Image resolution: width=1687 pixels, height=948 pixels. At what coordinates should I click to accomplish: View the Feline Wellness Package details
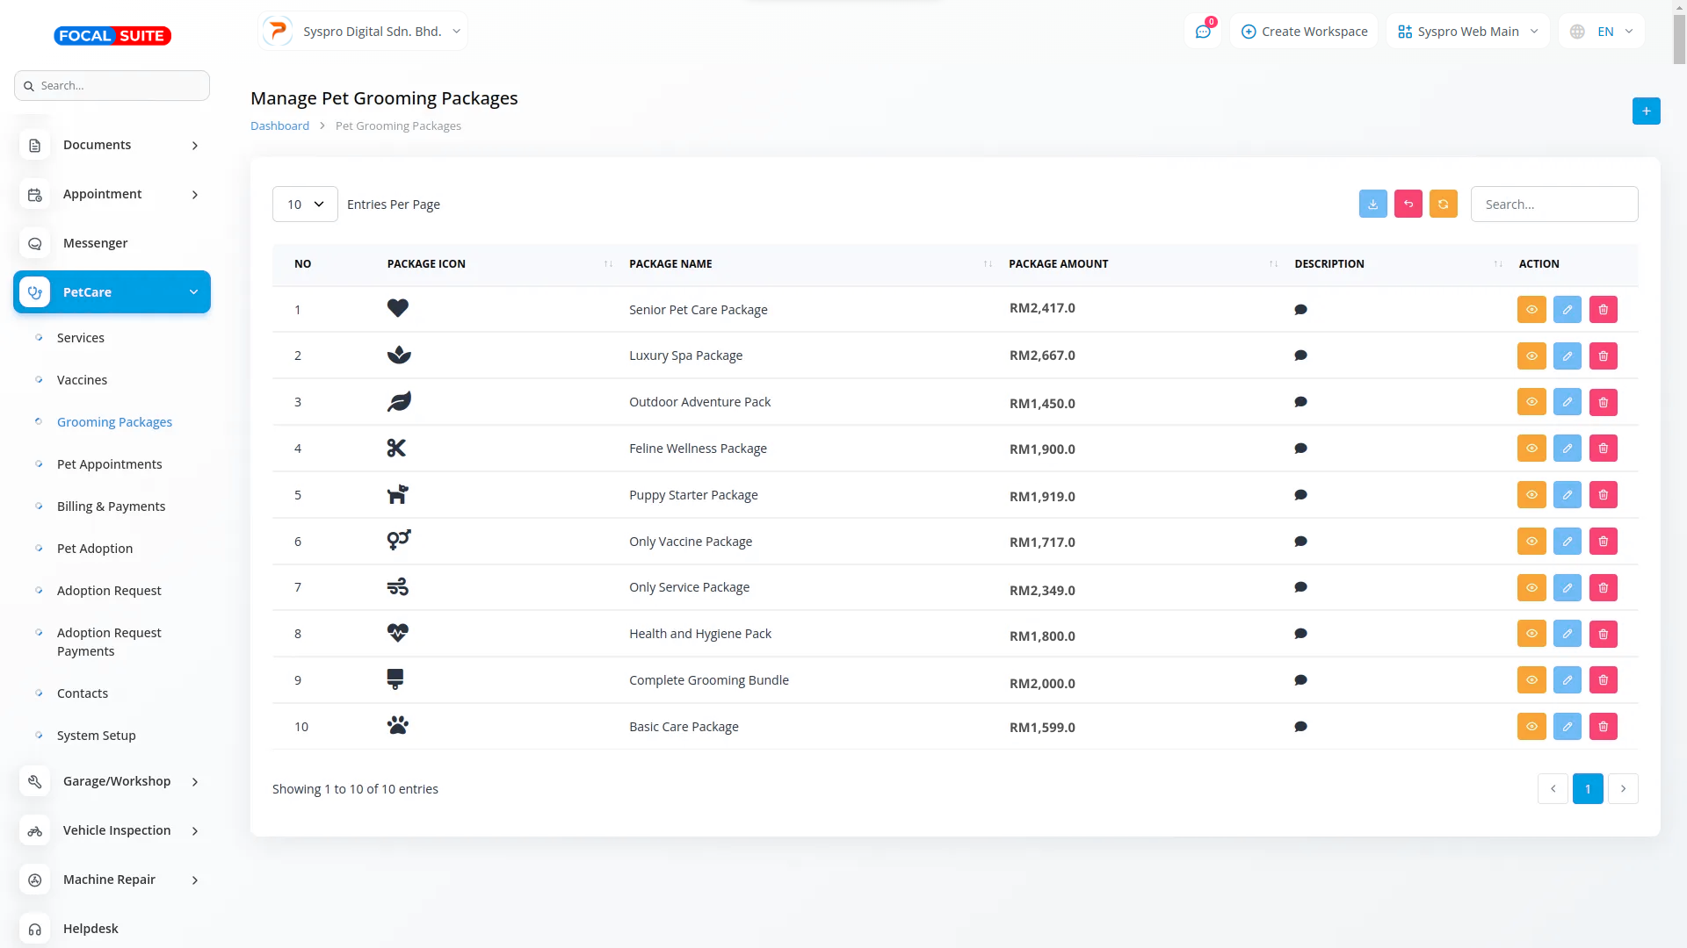tap(1531, 449)
